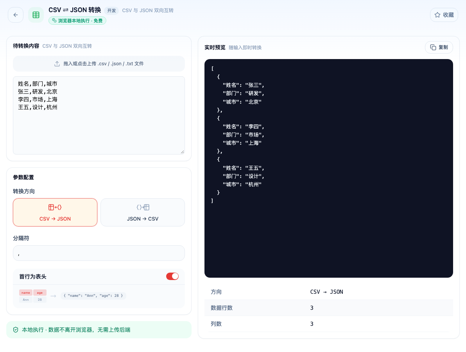The image size is (466, 352).
Task: Click the line "姓名": "张三" in preview
Action: point(243,85)
